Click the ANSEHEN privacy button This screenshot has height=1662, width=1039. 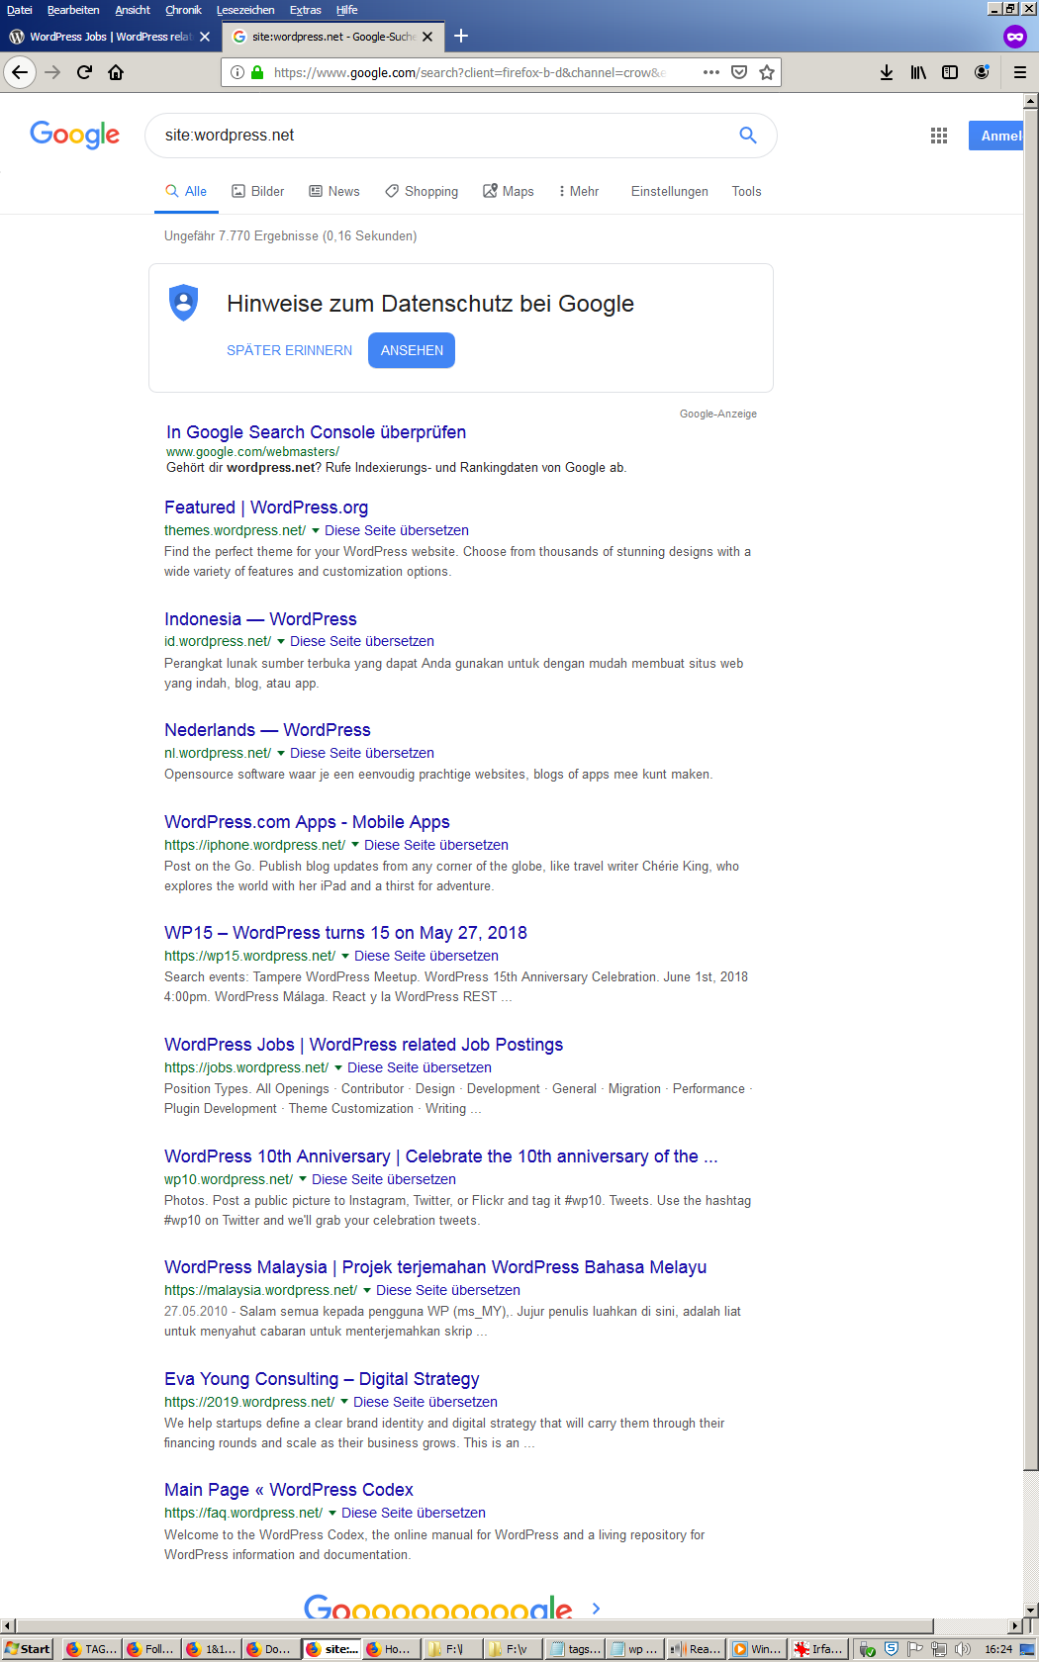pyautogui.click(x=412, y=350)
